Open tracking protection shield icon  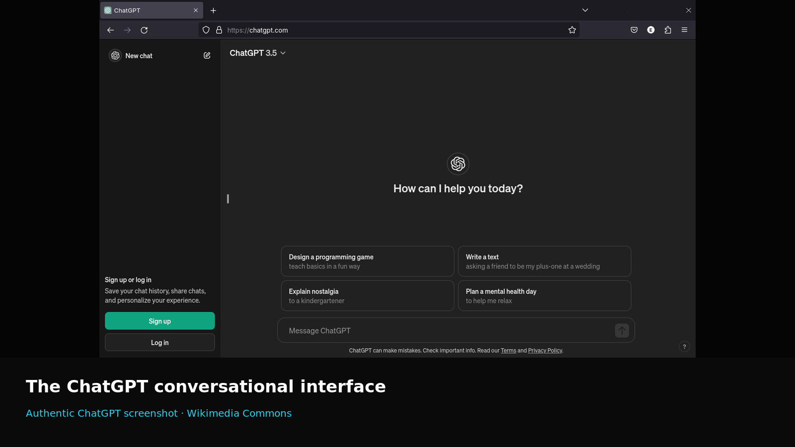(x=206, y=30)
